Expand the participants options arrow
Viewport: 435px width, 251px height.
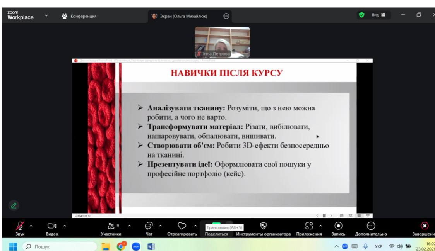[129, 226]
